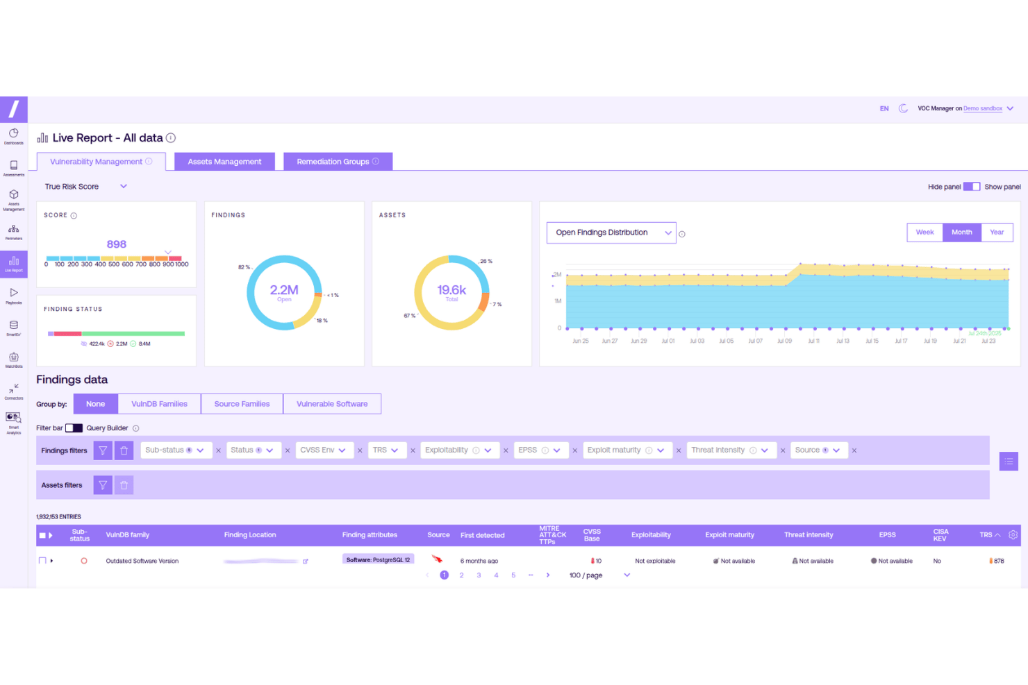Screen dimensions: 1028x685
Task: Toggle select-all checkbox in table header
Action: point(42,535)
